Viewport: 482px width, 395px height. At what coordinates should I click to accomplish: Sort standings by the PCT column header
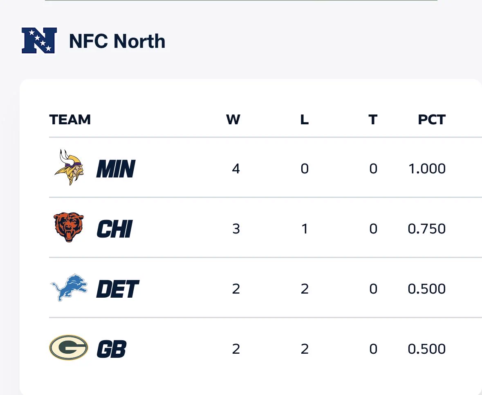coord(432,119)
